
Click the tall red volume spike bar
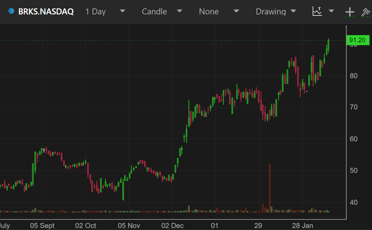pos(270,188)
